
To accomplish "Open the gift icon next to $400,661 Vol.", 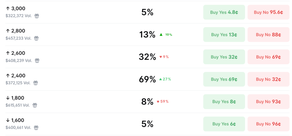I will [36, 127].
